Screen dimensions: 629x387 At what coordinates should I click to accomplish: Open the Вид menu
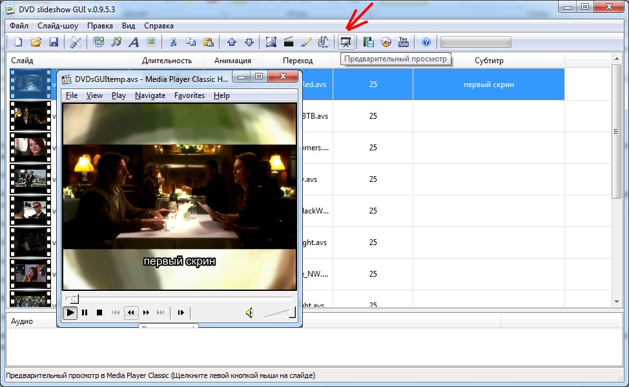129,26
